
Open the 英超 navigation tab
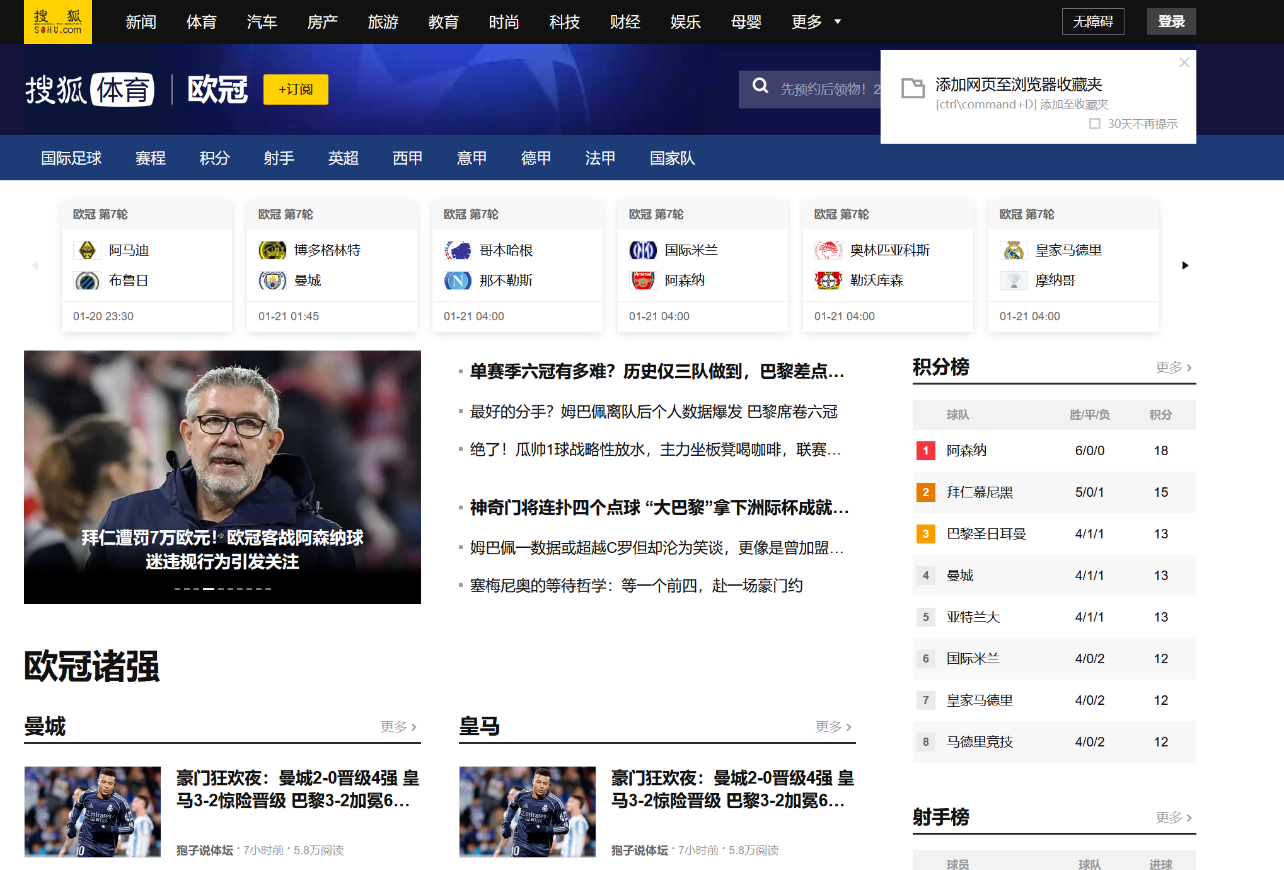pyautogui.click(x=343, y=158)
